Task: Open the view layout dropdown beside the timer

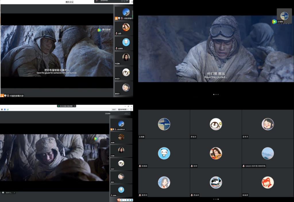Action: coord(123,109)
